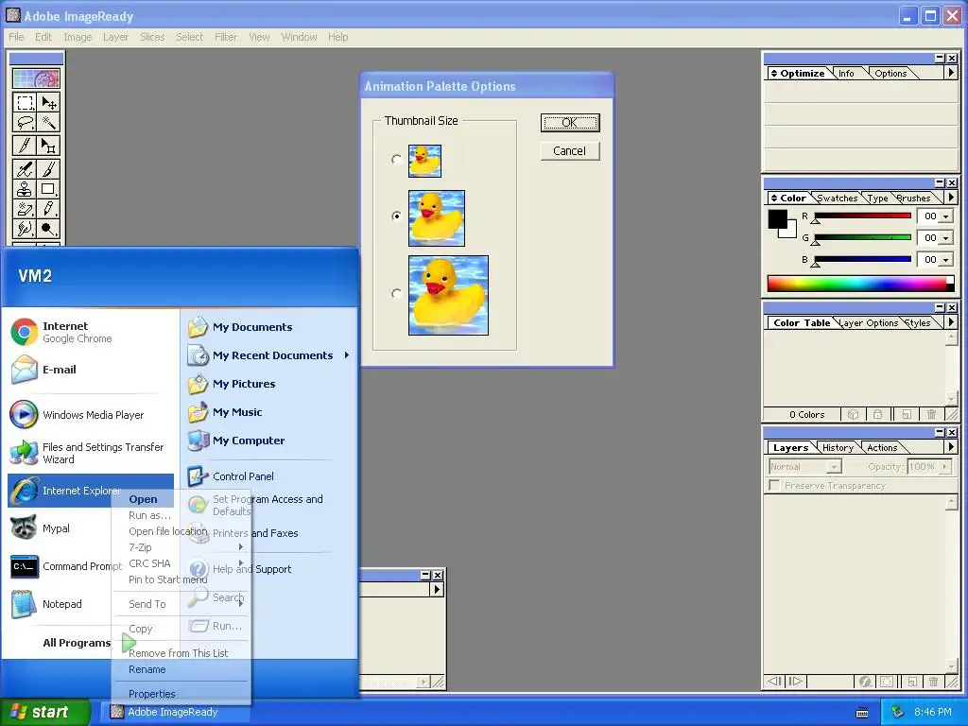968x726 pixels.
Task: Choose the smallest thumbnail size radio button
Action: pos(396,160)
